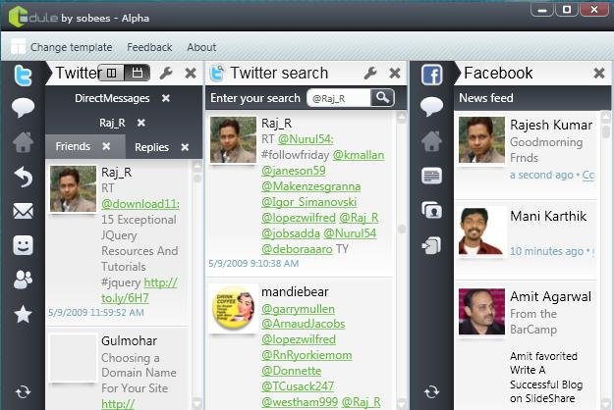This screenshot has height=410, width=614.
Task: Click the @RnRyorkiemom mention link
Action: [x=307, y=355]
